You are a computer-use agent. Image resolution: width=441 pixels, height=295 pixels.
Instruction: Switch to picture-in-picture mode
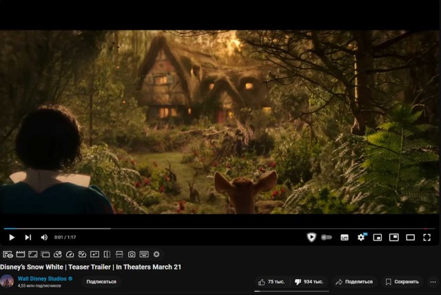(393, 237)
